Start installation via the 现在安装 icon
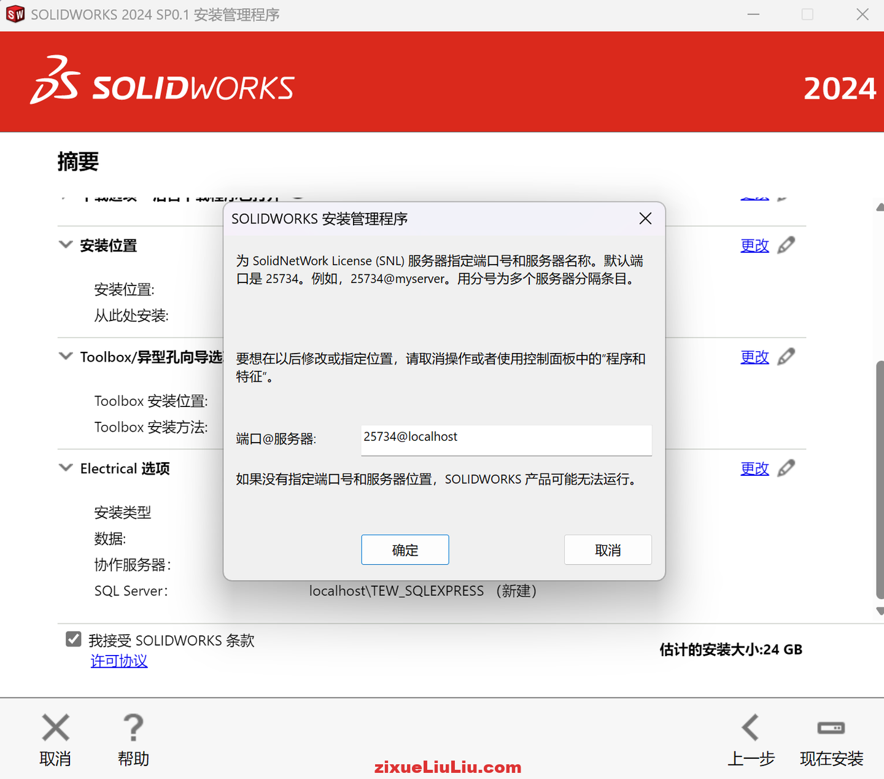 831,727
